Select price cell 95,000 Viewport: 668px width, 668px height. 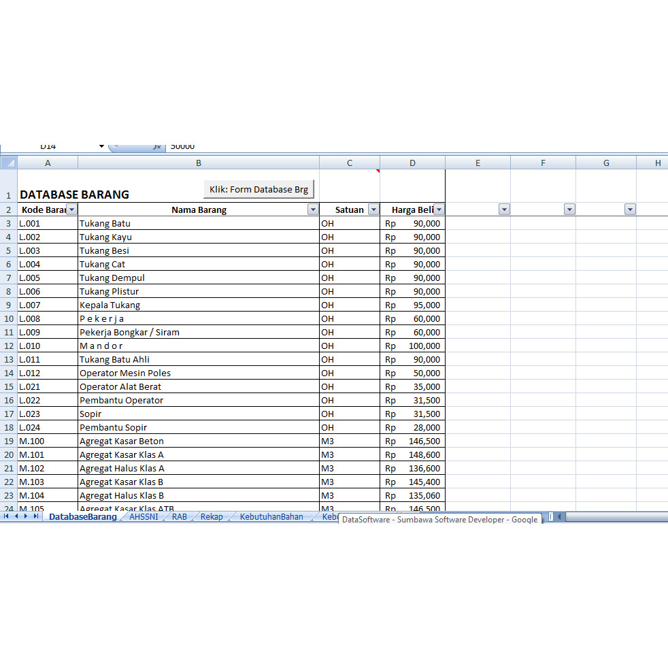pos(412,305)
